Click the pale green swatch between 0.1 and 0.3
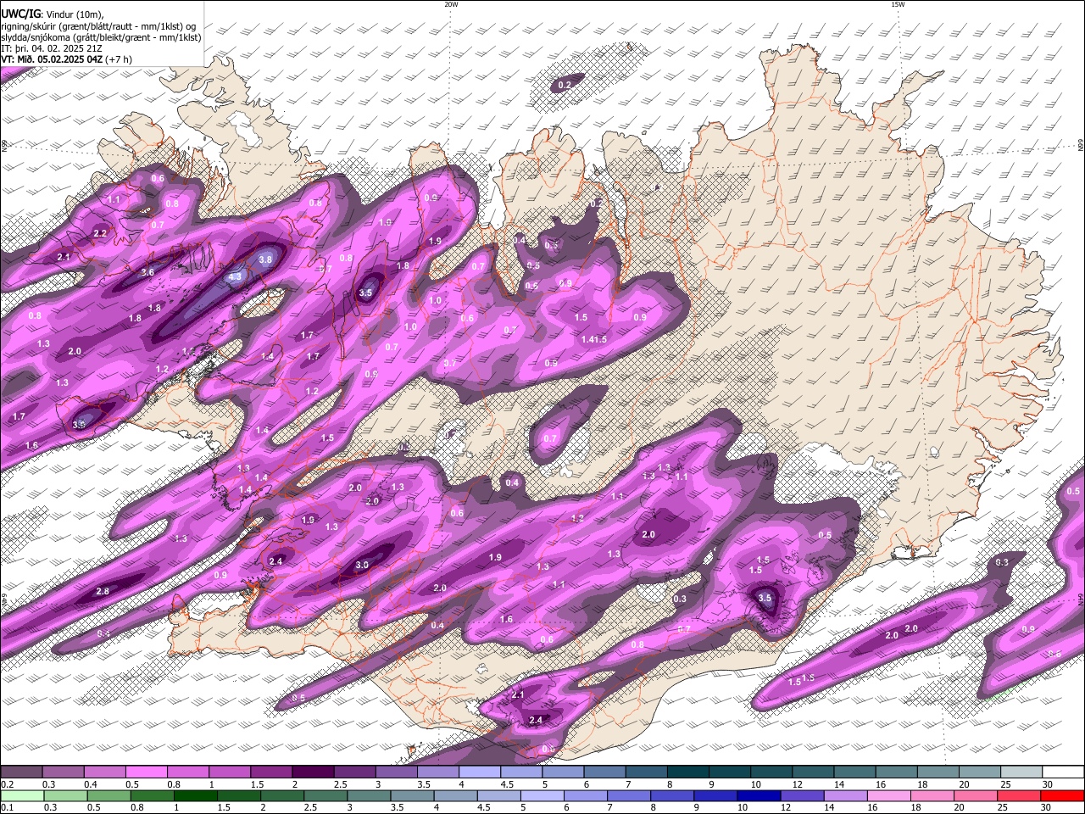 click(x=22, y=795)
